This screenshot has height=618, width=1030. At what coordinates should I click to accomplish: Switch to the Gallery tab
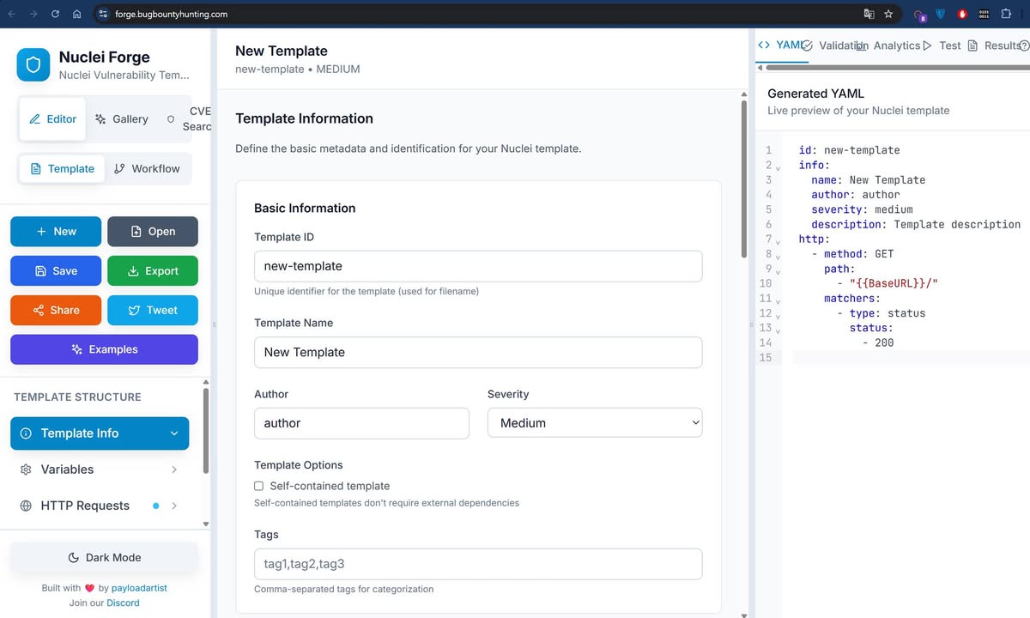121,119
